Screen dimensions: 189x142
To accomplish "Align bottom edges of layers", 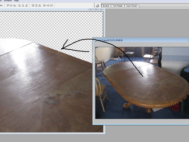I will pyautogui.click(x=15, y=5).
